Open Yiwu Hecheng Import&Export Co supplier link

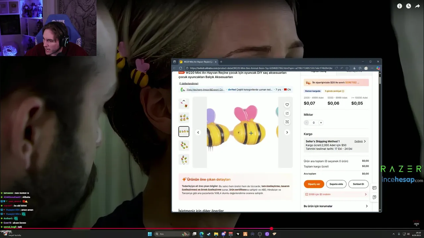205,90
